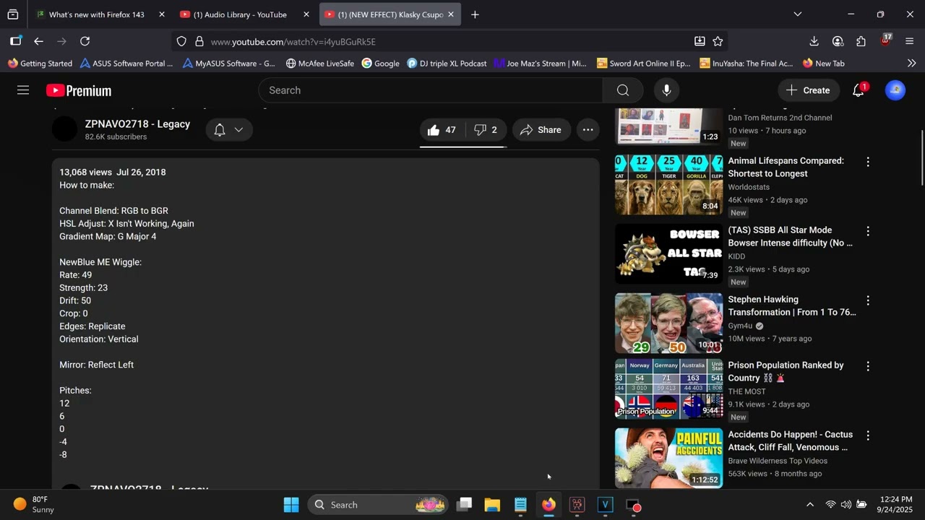925x520 pixels.
Task: Click the YouTube search input field
Action: [x=431, y=90]
